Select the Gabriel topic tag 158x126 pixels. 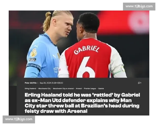tap(101, 88)
